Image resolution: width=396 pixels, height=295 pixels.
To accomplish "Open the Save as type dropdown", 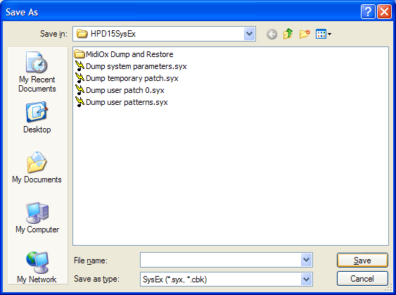I will point(307,280).
